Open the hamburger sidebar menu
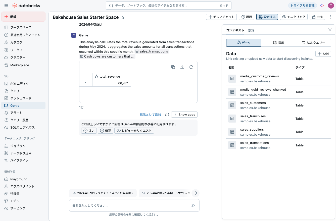Screen dimensions: 336x221 coord(6,5)
